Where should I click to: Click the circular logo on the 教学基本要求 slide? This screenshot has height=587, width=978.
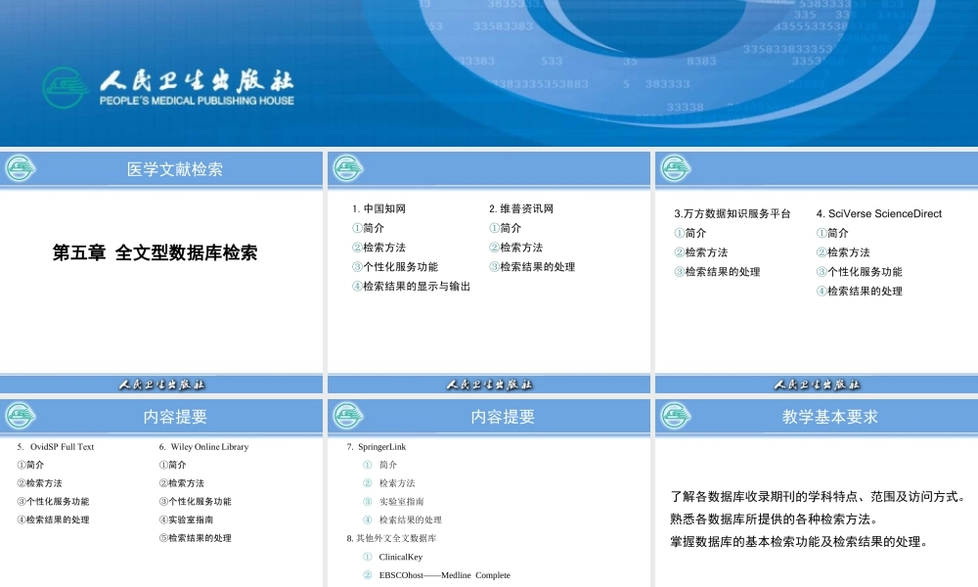(674, 415)
